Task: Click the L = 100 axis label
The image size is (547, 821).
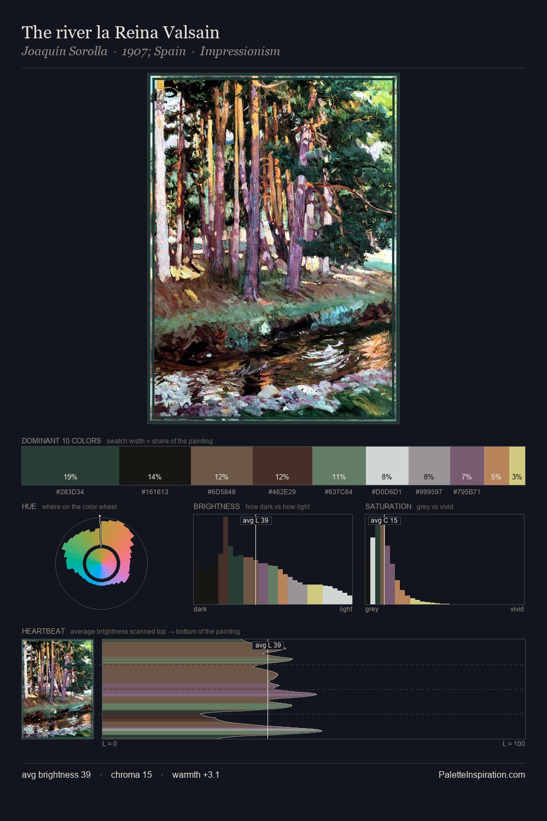Action: [x=514, y=744]
